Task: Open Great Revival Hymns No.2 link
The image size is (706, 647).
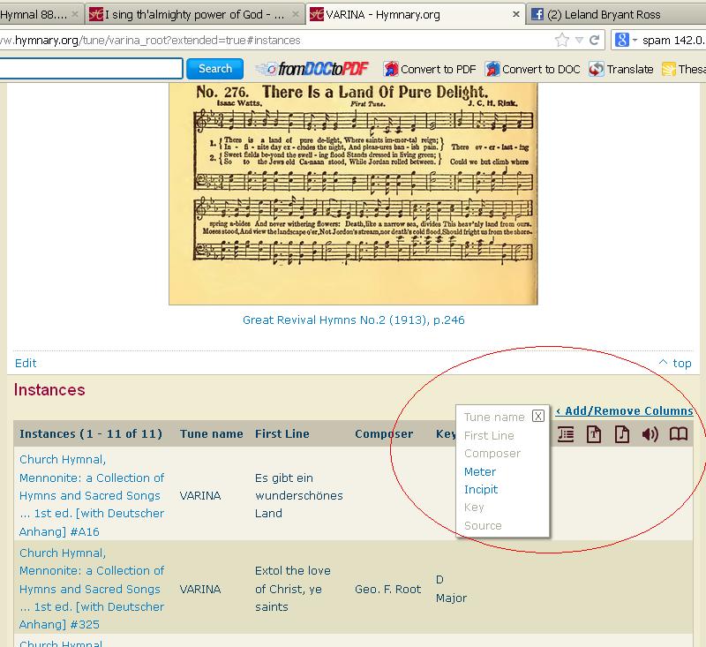Action: coord(353,320)
